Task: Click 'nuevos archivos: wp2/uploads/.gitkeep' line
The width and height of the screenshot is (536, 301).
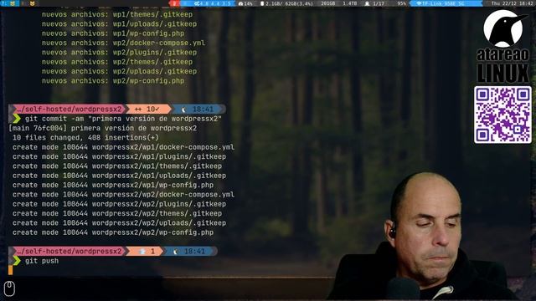Action: tap(119, 71)
